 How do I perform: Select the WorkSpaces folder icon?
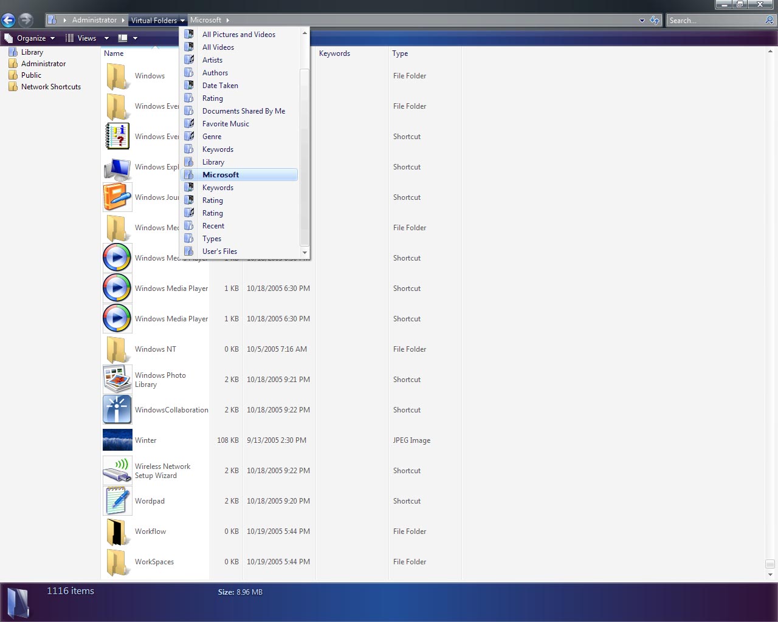tap(117, 562)
